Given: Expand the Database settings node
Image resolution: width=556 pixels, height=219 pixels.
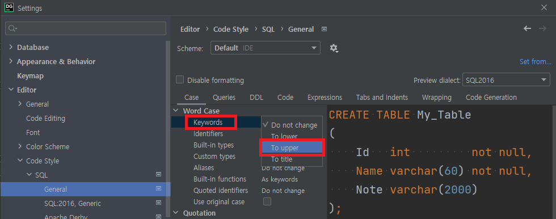Looking at the screenshot, I should point(11,47).
